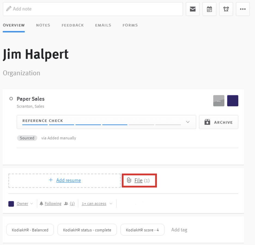
Task: Click the first stage progress bar segment
Action: pos(35,125)
